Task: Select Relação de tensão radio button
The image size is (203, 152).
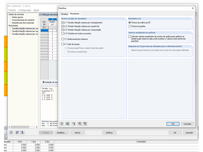Action: (x=44, y=82)
